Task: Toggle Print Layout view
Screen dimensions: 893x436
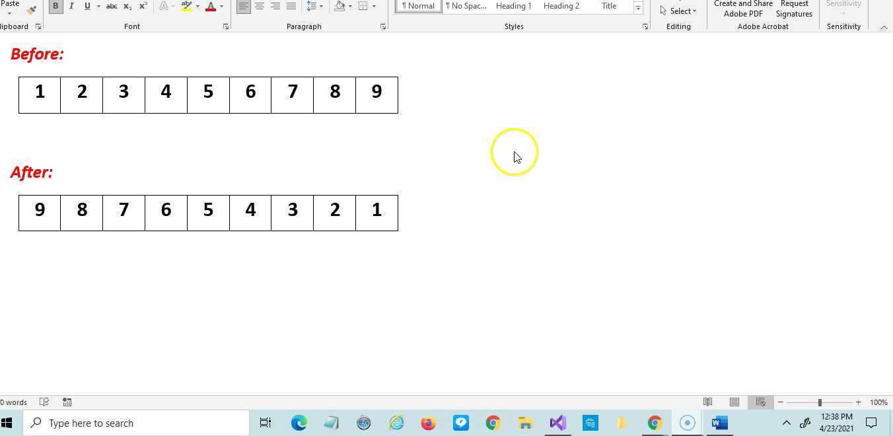Action: point(734,402)
